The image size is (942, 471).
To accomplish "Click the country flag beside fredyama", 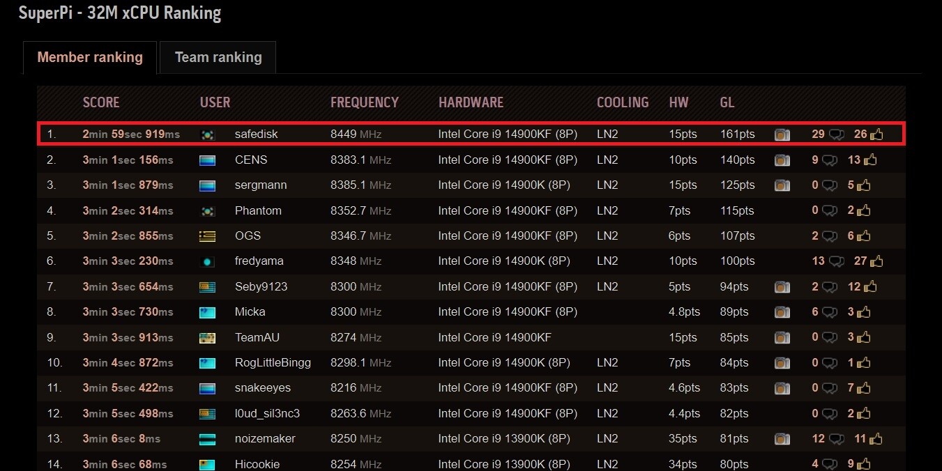I will click(208, 261).
